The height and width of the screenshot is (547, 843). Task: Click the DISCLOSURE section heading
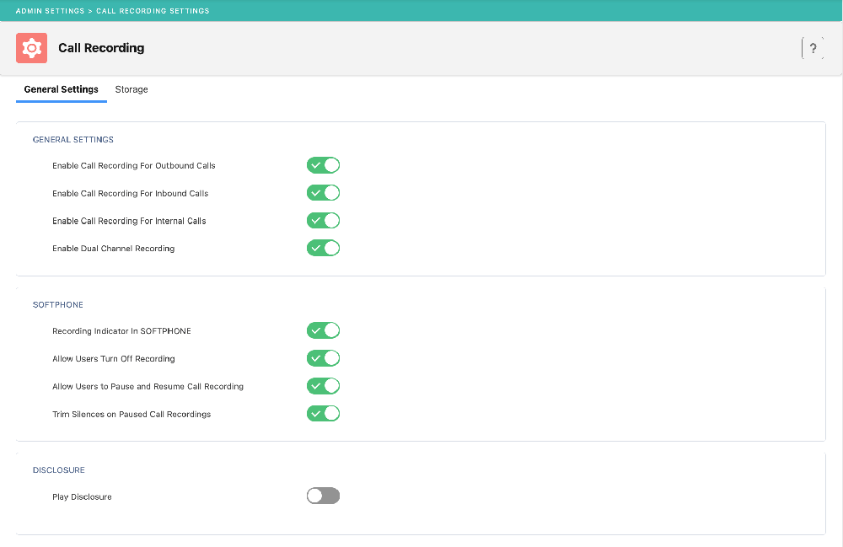point(59,470)
